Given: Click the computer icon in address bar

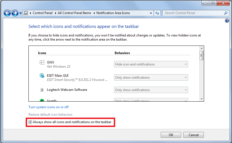Looking at the screenshot, I should coord(26,13).
